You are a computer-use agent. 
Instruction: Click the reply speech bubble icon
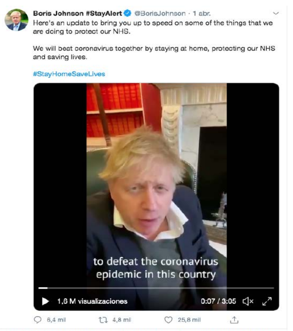(x=38, y=320)
